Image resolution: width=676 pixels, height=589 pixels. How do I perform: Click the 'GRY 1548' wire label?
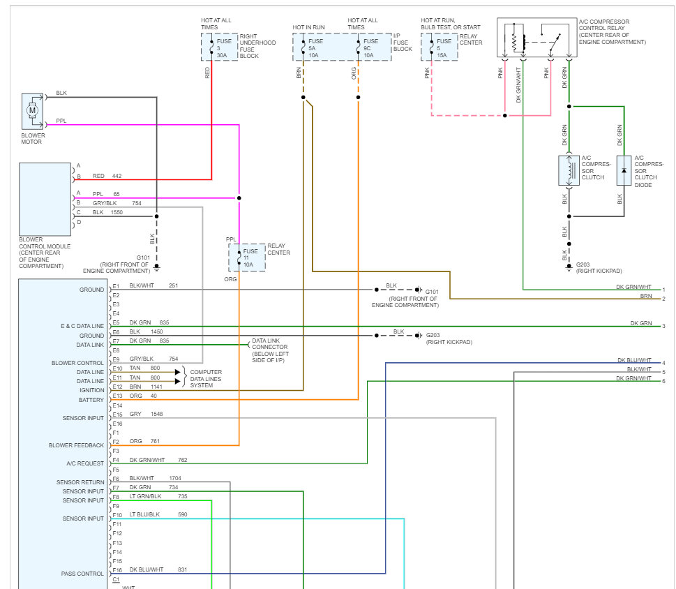pos(146,414)
